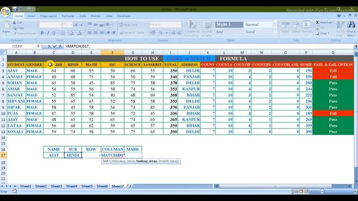The width and height of the screenshot is (358, 201).
Task: Click the AutoSum sigma icon
Action: point(317,22)
